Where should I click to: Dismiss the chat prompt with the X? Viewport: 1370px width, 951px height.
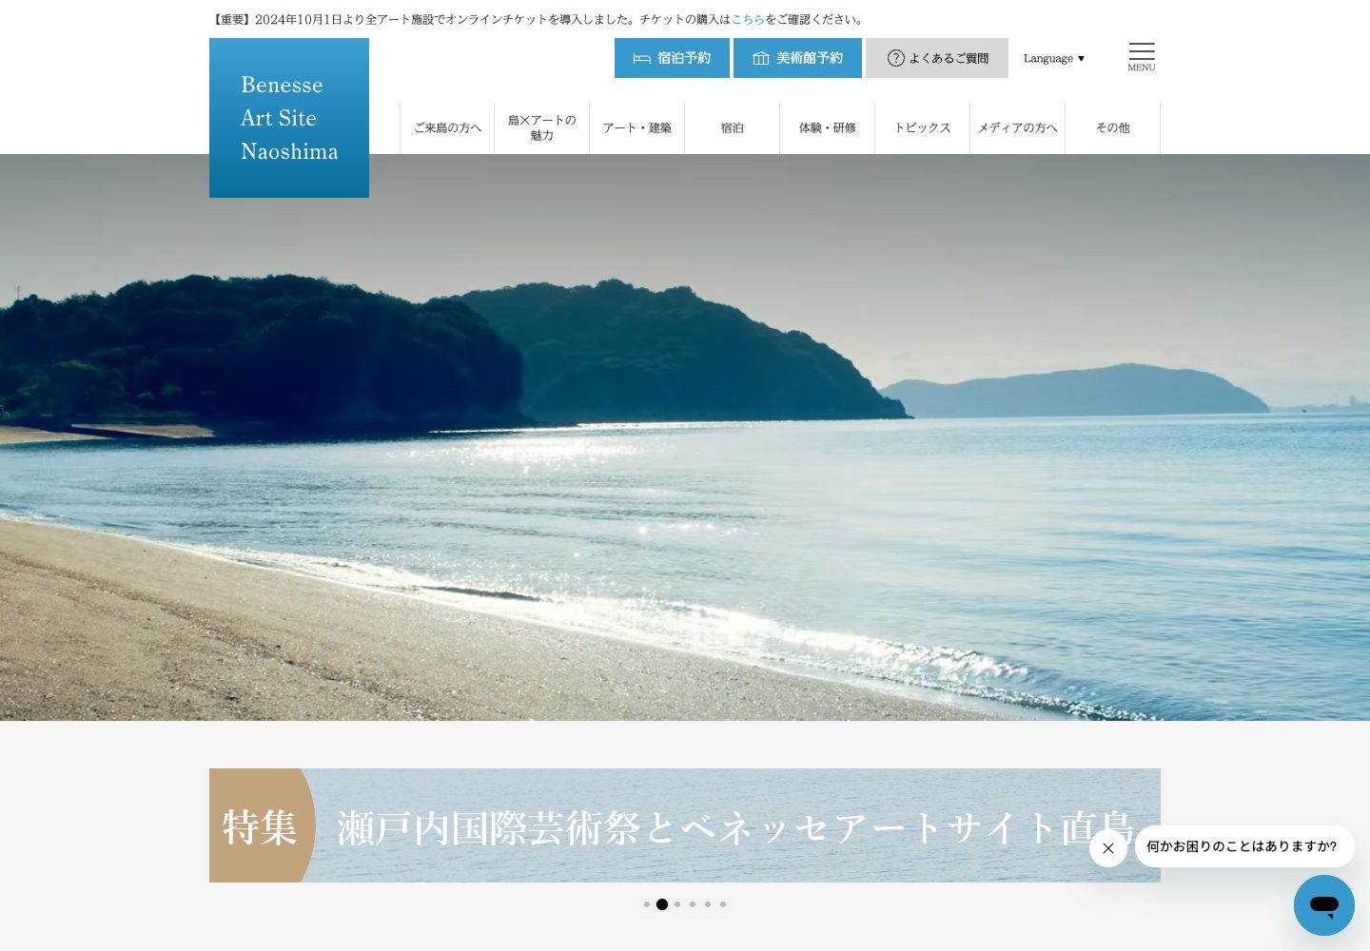[x=1108, y=848]
